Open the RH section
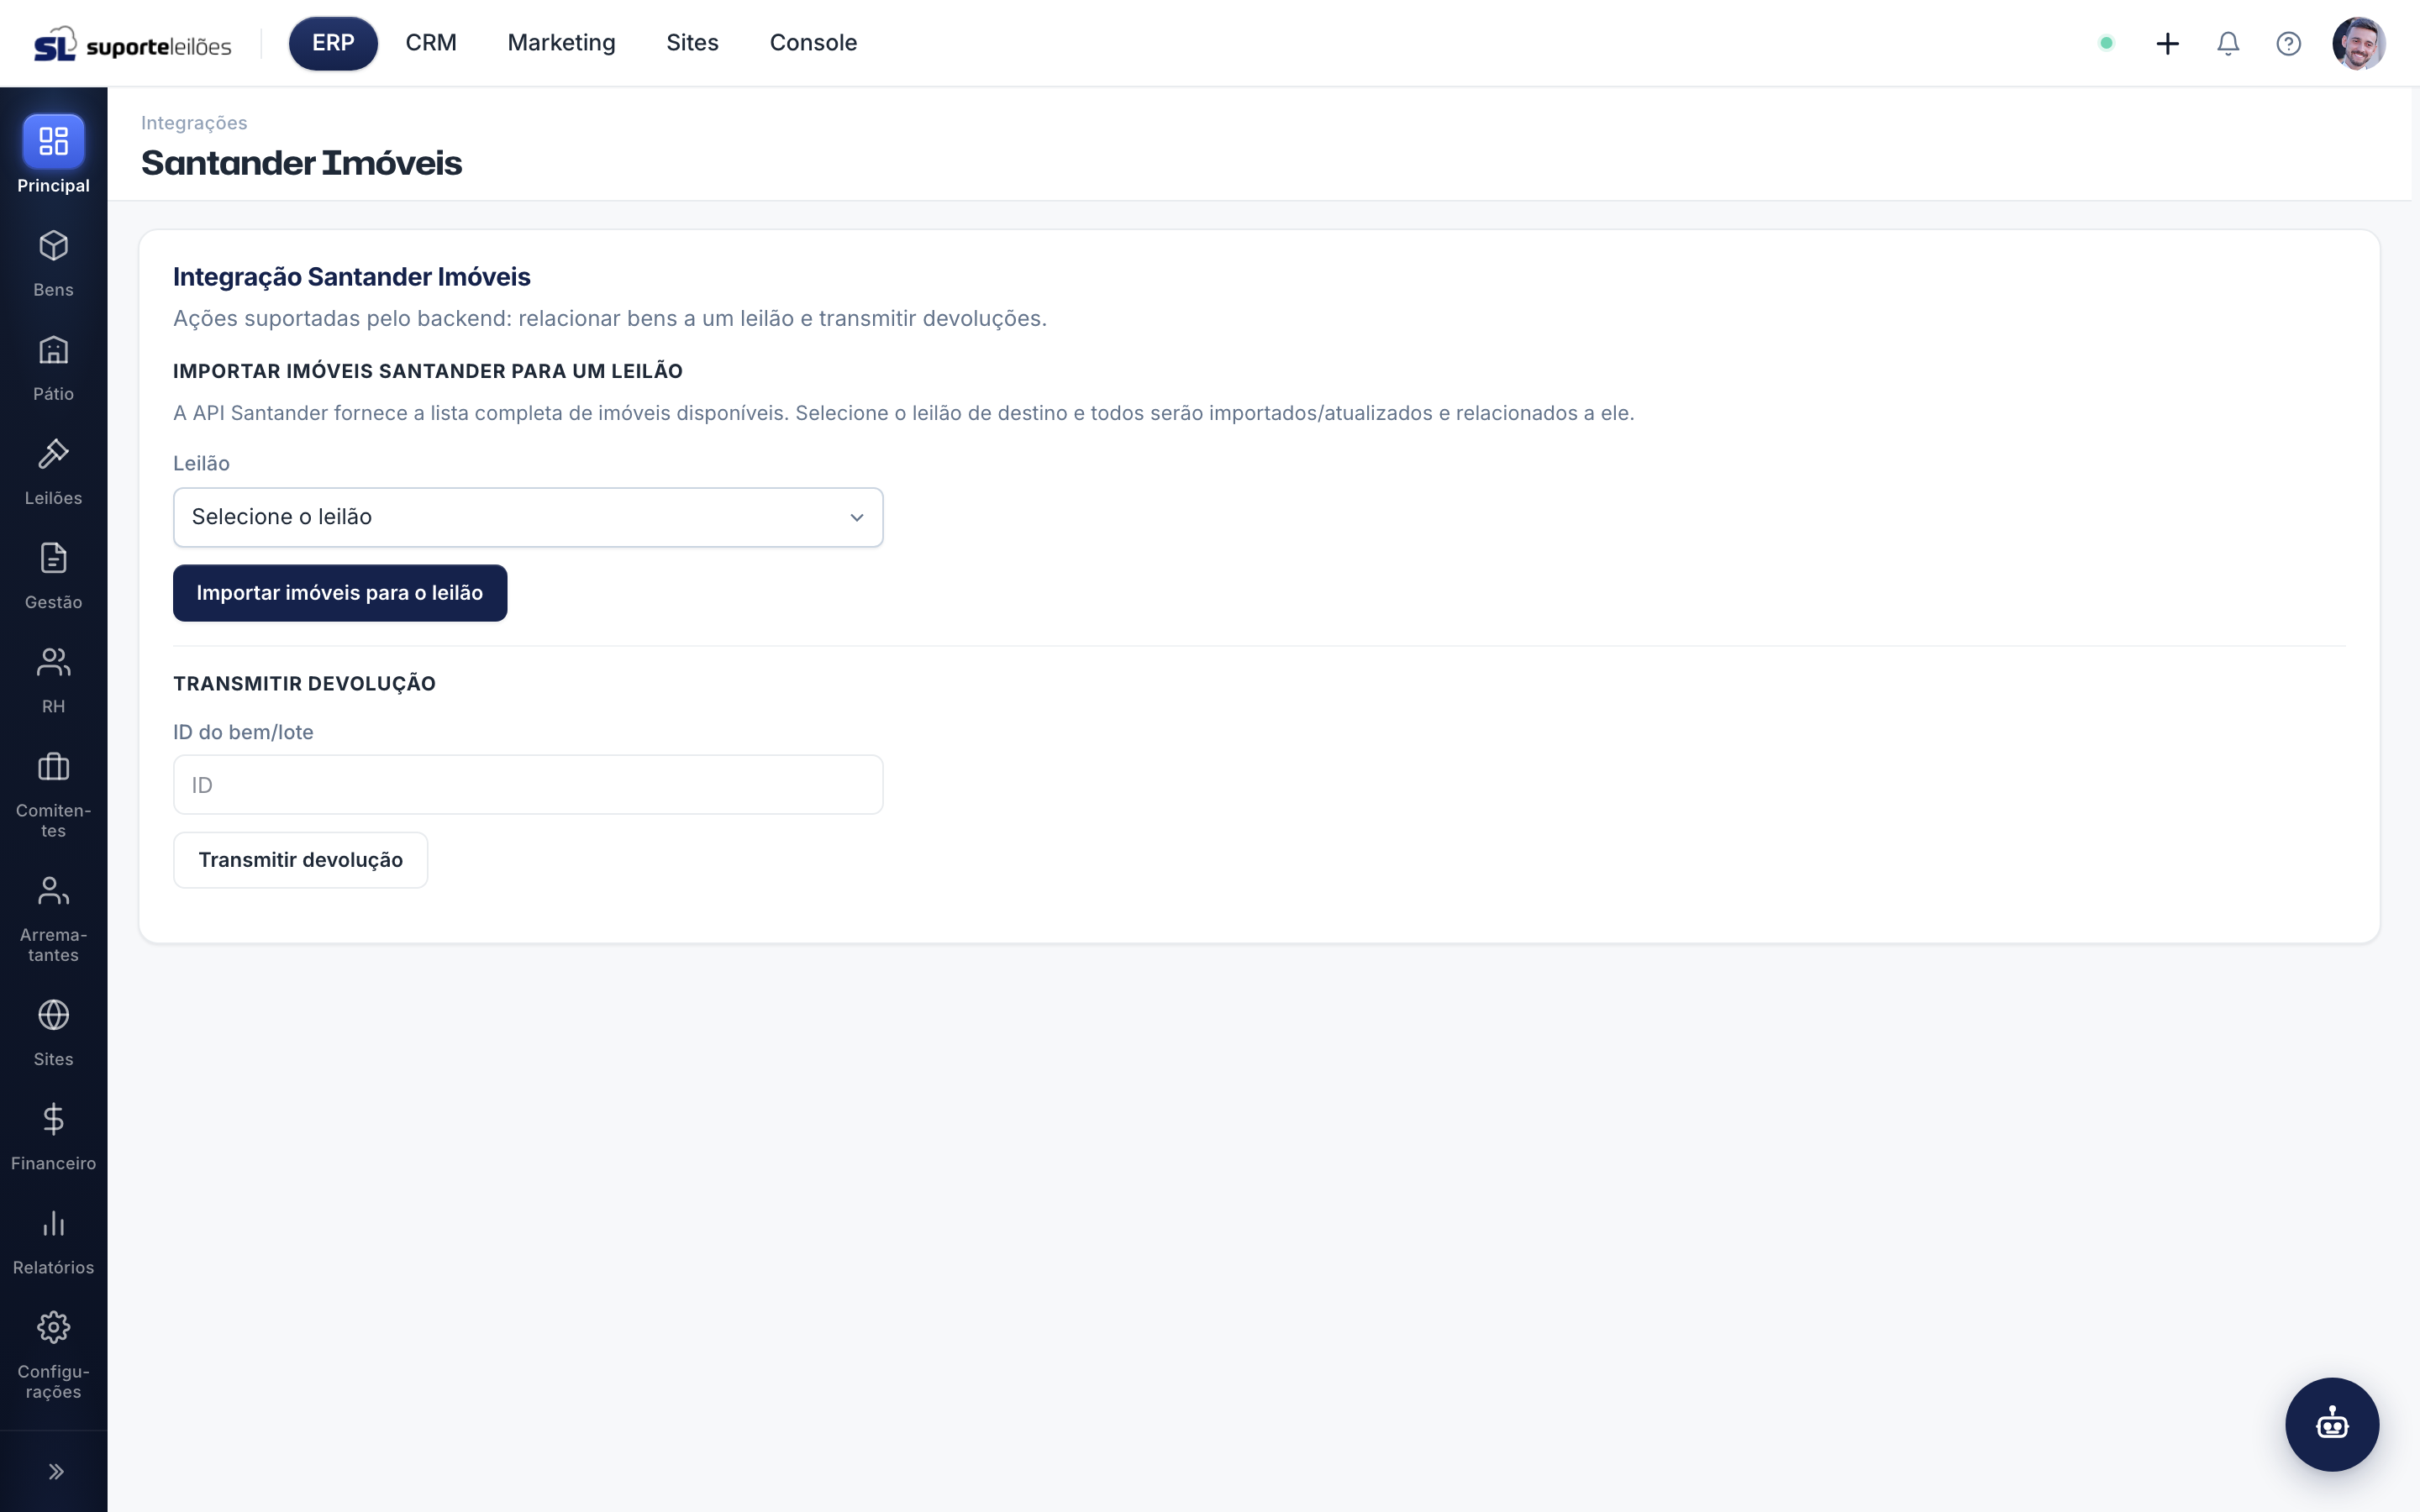 pos(53,680)
